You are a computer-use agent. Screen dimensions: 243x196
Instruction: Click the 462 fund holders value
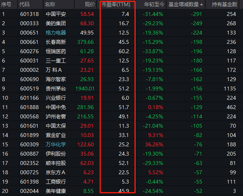click(232, 107)
